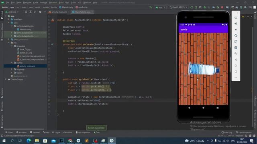The image size is (257, 144).
Task: Open the Event Log panel
Action: (x=227, y=132)
